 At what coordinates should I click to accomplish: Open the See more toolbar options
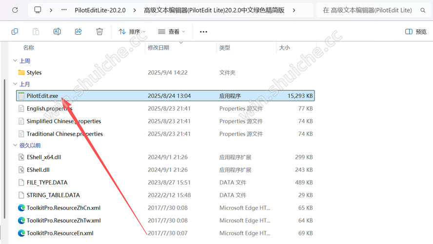pos(203,32)
